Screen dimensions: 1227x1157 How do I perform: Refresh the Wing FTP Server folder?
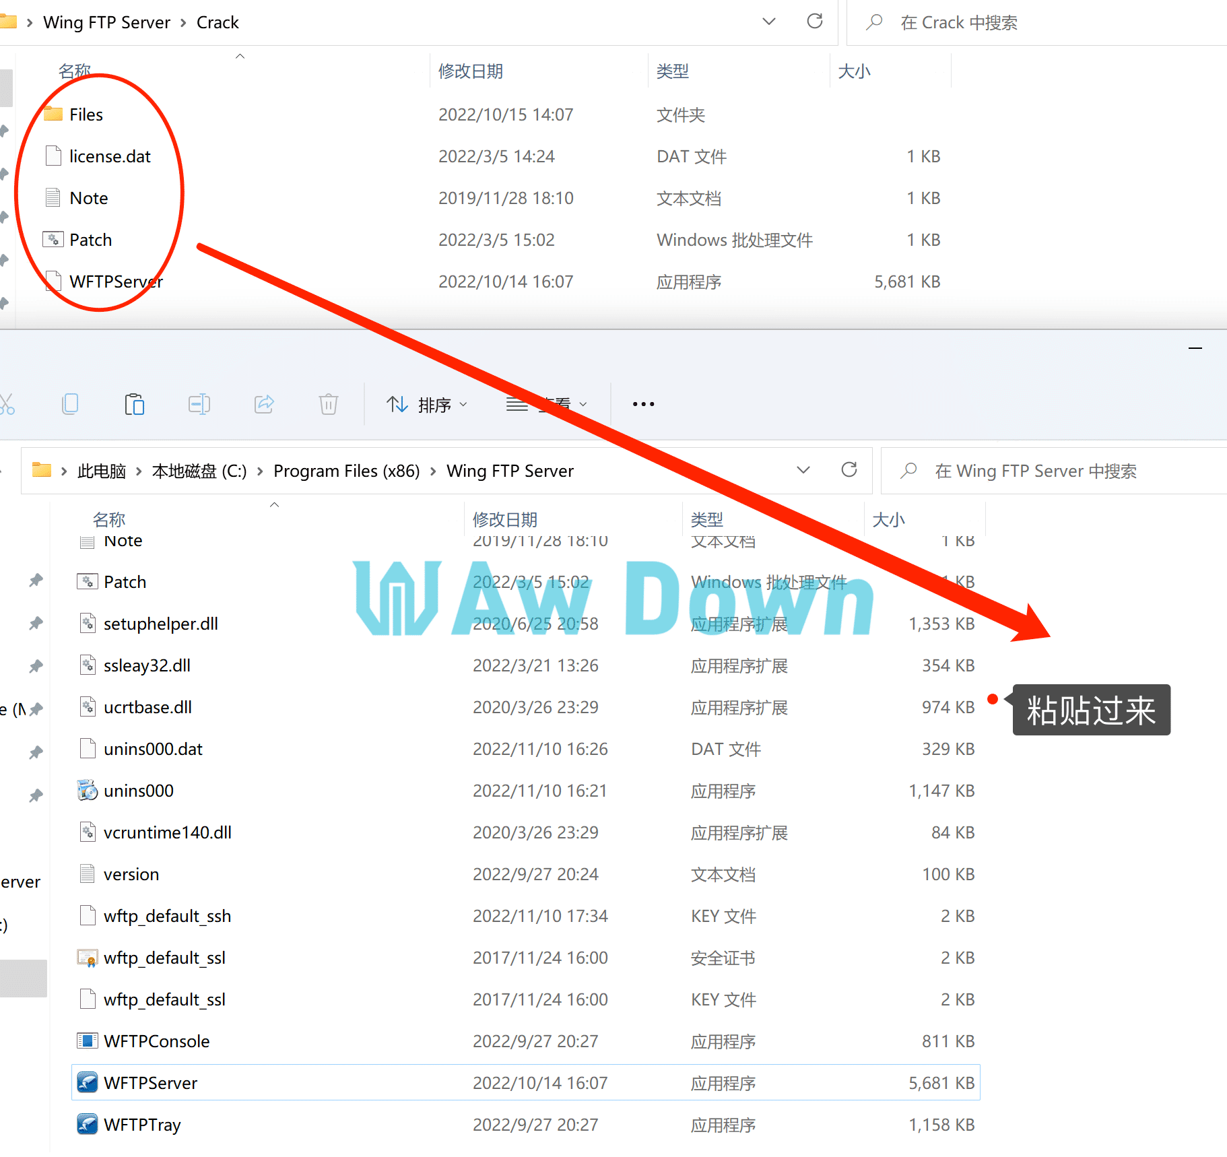849,470
